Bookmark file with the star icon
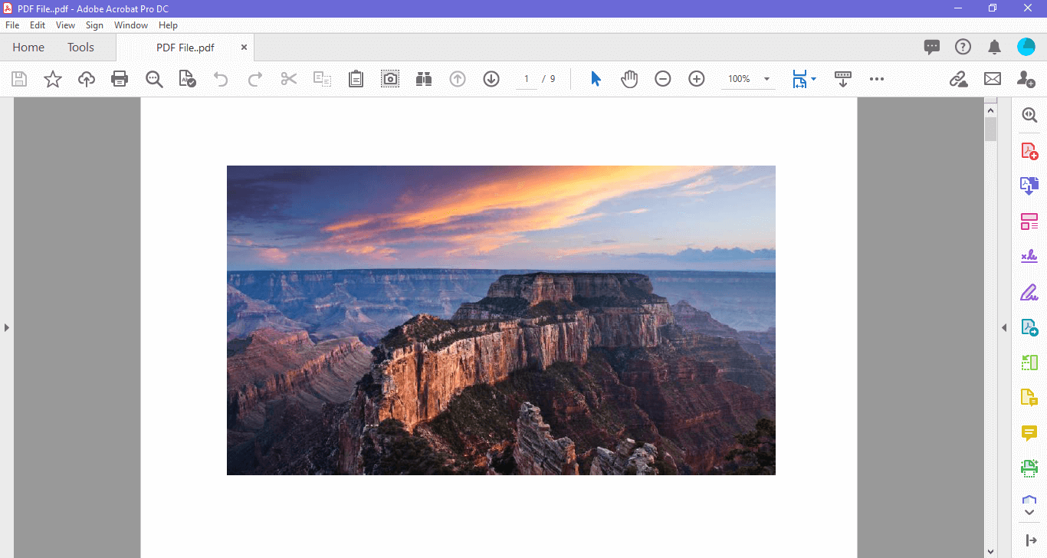1047x558 pixels. [53, 79]
